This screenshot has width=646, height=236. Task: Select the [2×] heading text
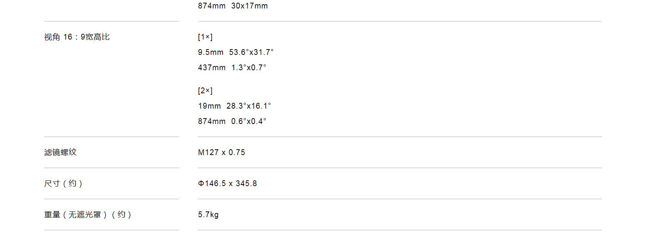205,91
